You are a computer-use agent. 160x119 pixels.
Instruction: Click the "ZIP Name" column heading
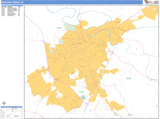pyautogui.click(x=10, y=7)
